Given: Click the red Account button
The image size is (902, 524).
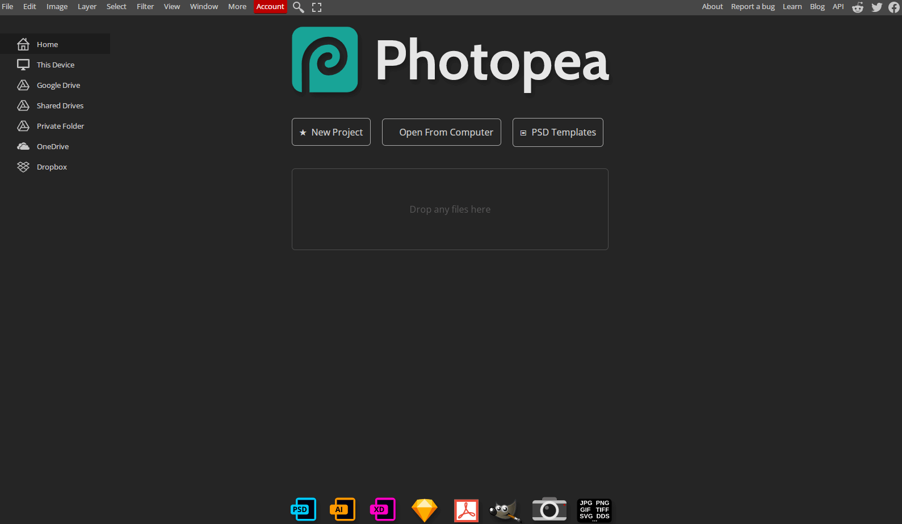Looking at the screenshot, I should tap(270, 7).
